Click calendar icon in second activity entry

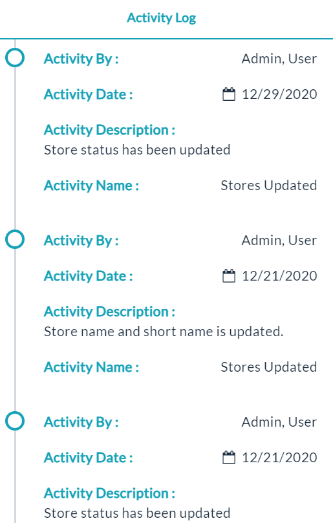click(x=228, y=276)
